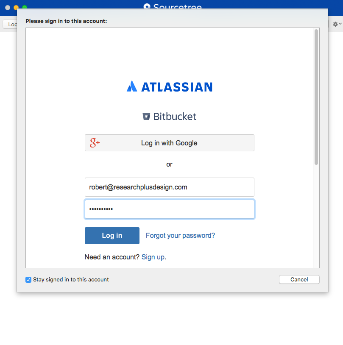Screen dimensions: 343x345
Task: Click the Sourcetree icon in the title bar
Action: click(x=147, y=6)
